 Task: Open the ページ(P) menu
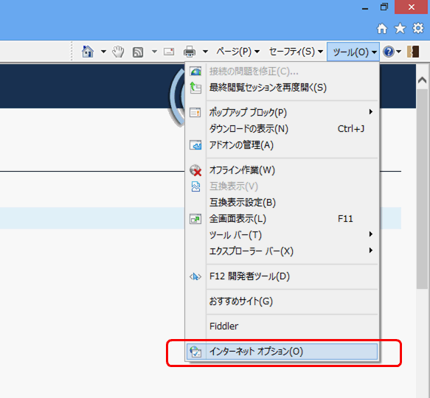tap(237, 52)
